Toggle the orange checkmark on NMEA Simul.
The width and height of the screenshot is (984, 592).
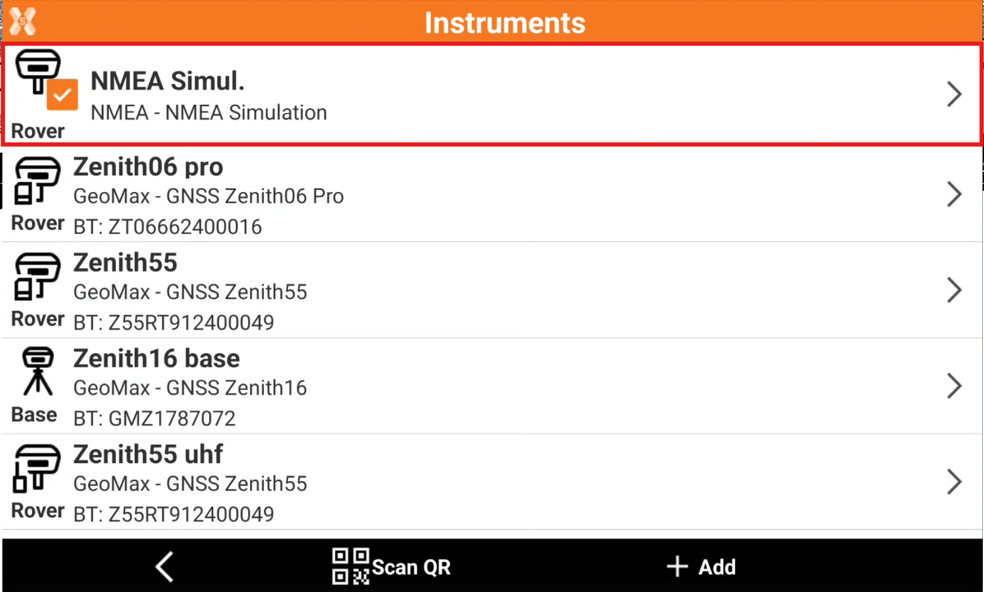tap(63, 95)
